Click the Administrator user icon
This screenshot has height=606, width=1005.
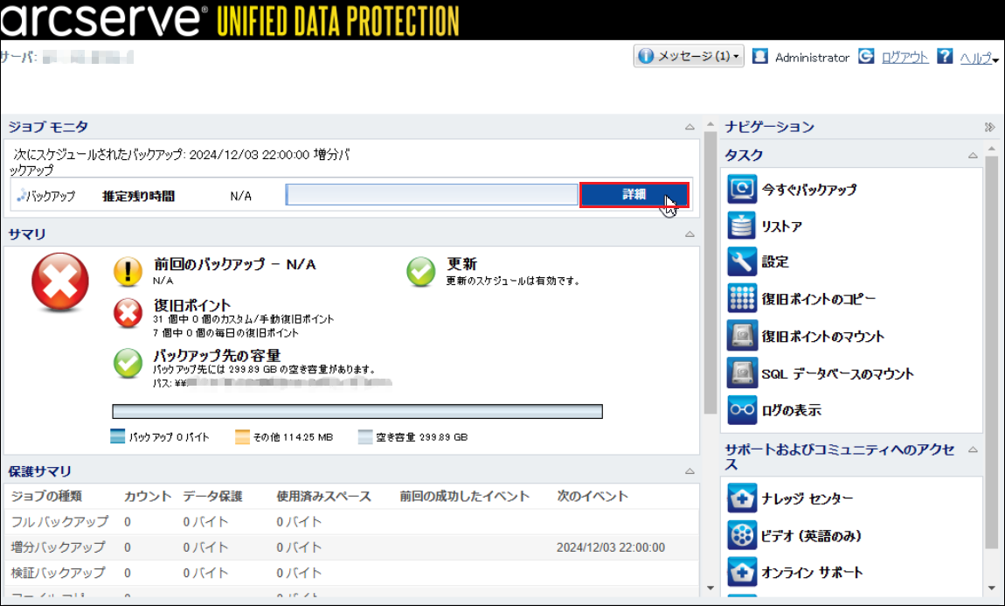click(x=760, y=57)
